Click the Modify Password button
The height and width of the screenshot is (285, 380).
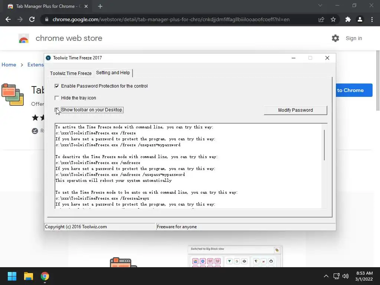[295, 110]
